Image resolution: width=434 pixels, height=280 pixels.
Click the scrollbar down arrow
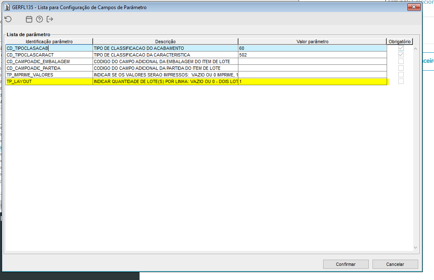(415, 248)
